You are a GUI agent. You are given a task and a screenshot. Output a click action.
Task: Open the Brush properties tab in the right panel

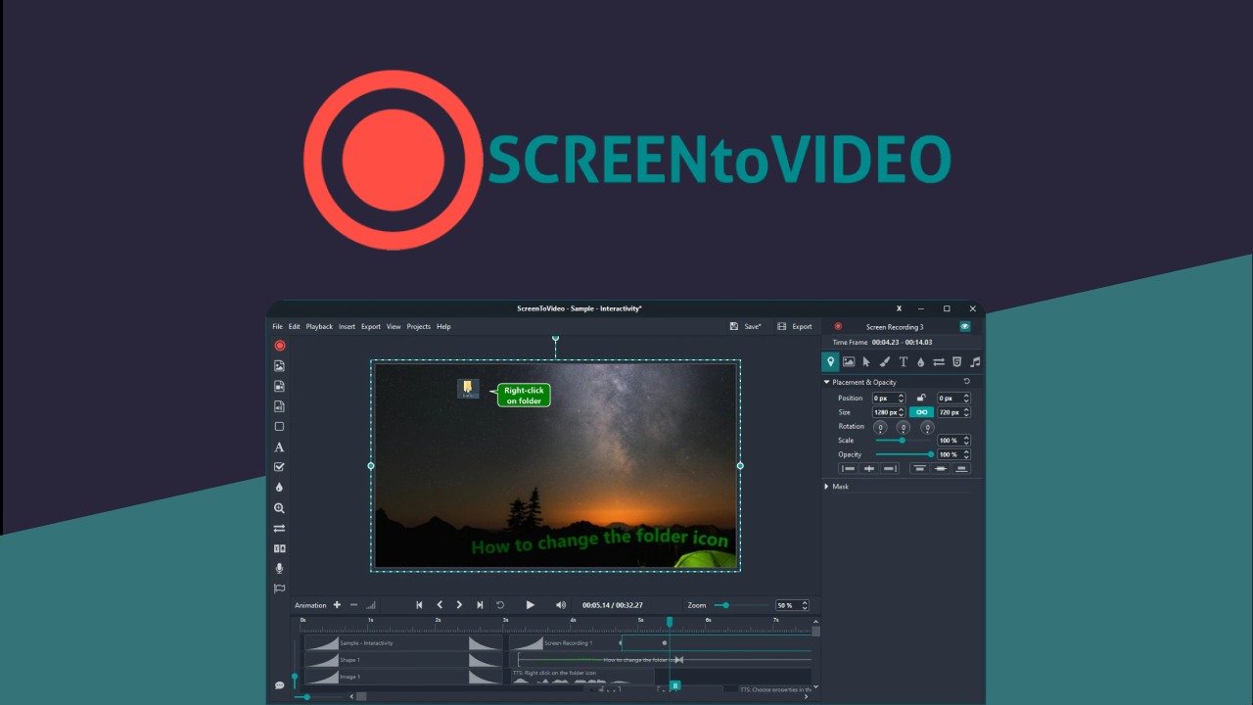coord(884,361)
